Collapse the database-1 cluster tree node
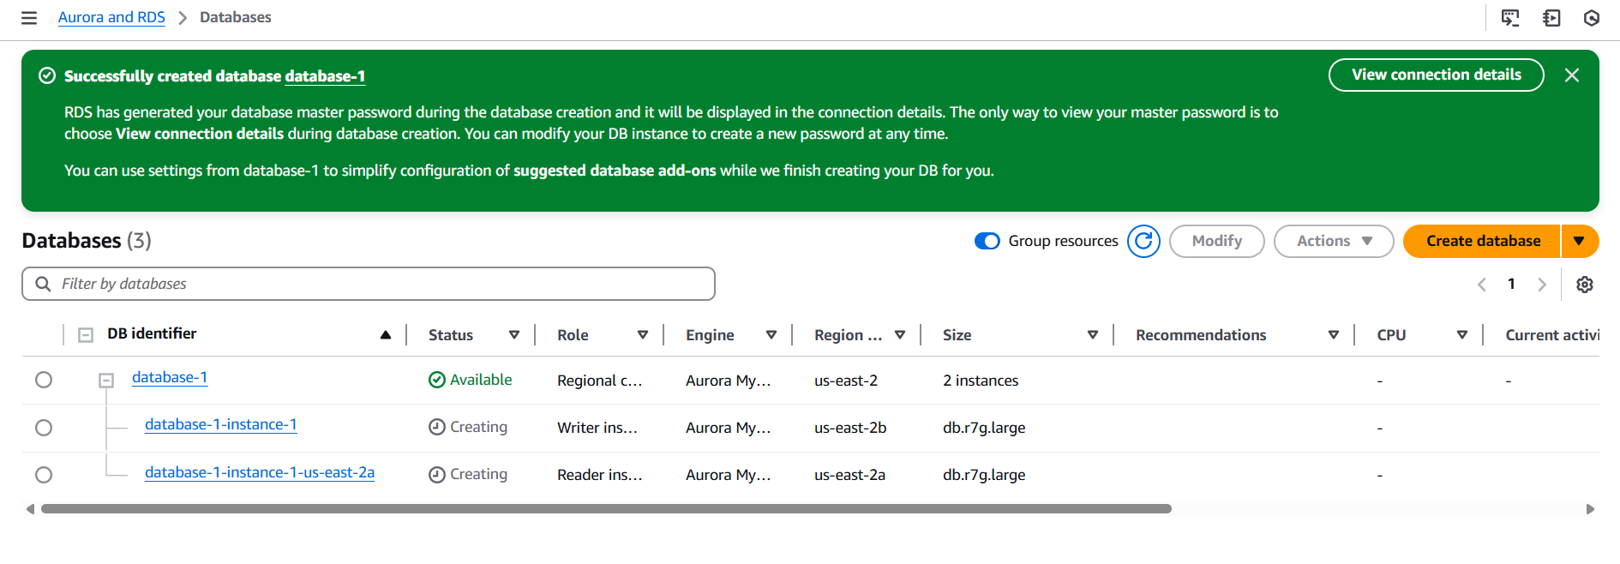This screenshot has height=564, width=1620. coord(106,380)
